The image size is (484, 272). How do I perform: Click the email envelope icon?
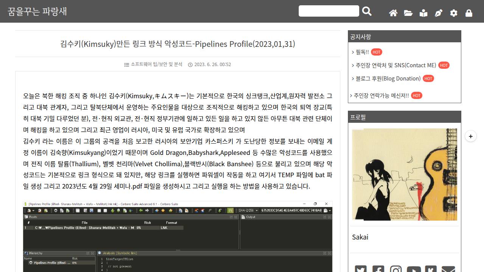coord(448,269)
